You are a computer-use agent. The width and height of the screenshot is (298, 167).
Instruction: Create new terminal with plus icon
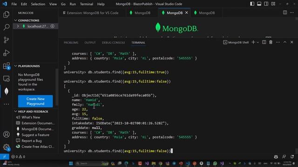253,42
